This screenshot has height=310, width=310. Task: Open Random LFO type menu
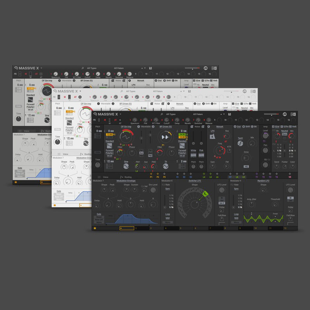[263, 181]
